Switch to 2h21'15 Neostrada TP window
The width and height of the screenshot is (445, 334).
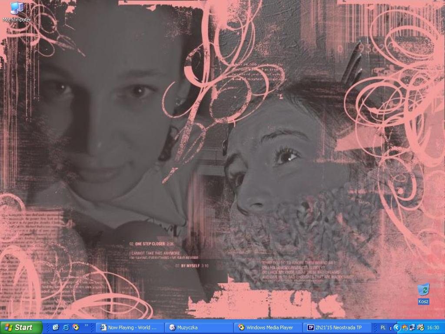click(337, 327)
